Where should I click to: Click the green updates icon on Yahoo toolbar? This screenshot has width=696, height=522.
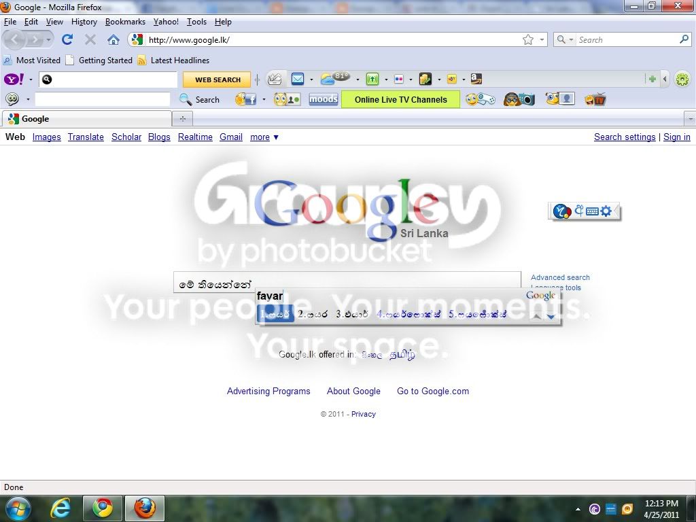pos(372,80)
